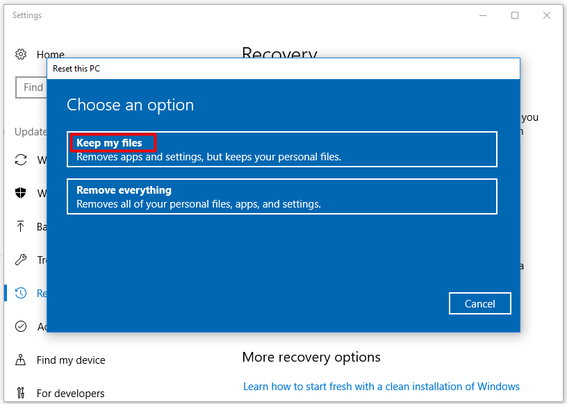Navigate to Home in the sidebar

pyautogui.click(x=50, y=54)
